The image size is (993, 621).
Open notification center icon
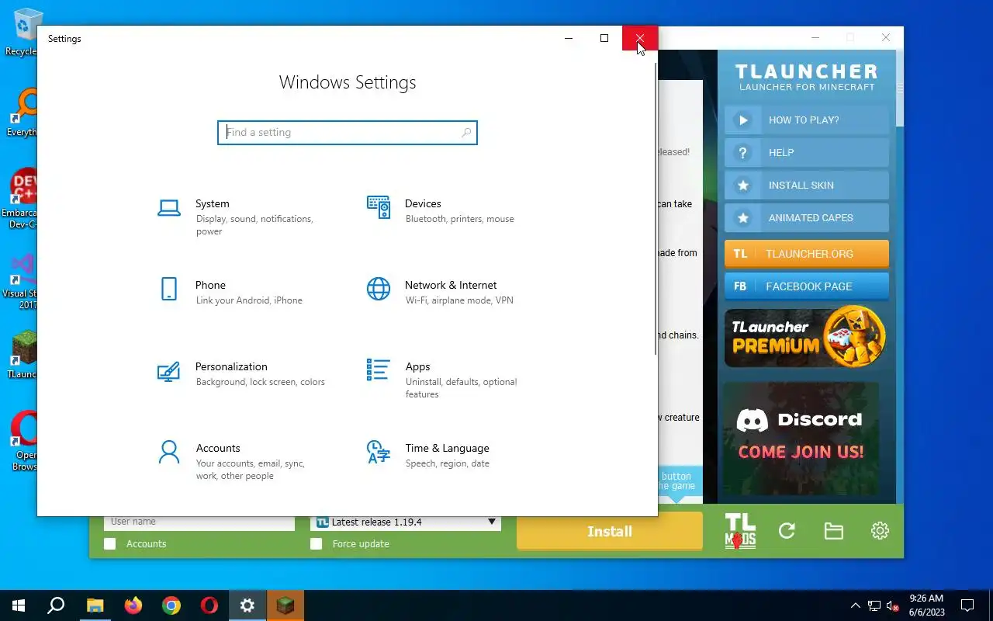967,605
